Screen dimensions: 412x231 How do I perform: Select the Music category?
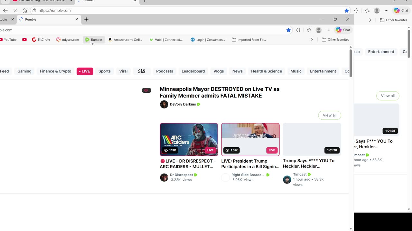(296, 71)
